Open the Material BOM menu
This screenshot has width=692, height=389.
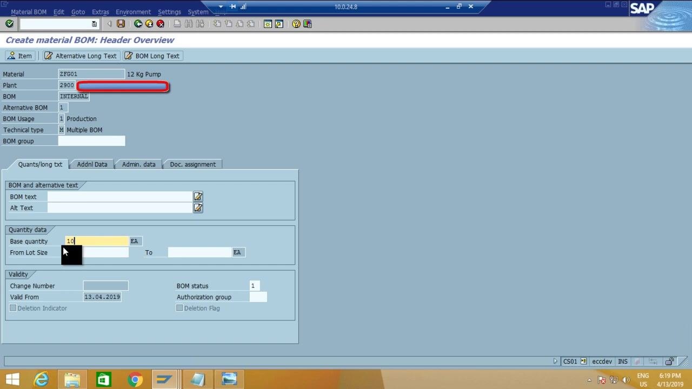[29, 12]
